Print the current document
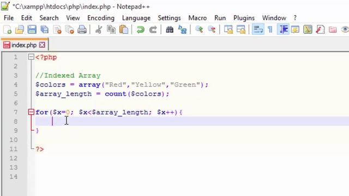 coord(82,29)
